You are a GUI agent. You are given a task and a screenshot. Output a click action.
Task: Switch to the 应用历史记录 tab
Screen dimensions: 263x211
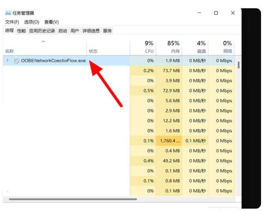click(42, 31)
